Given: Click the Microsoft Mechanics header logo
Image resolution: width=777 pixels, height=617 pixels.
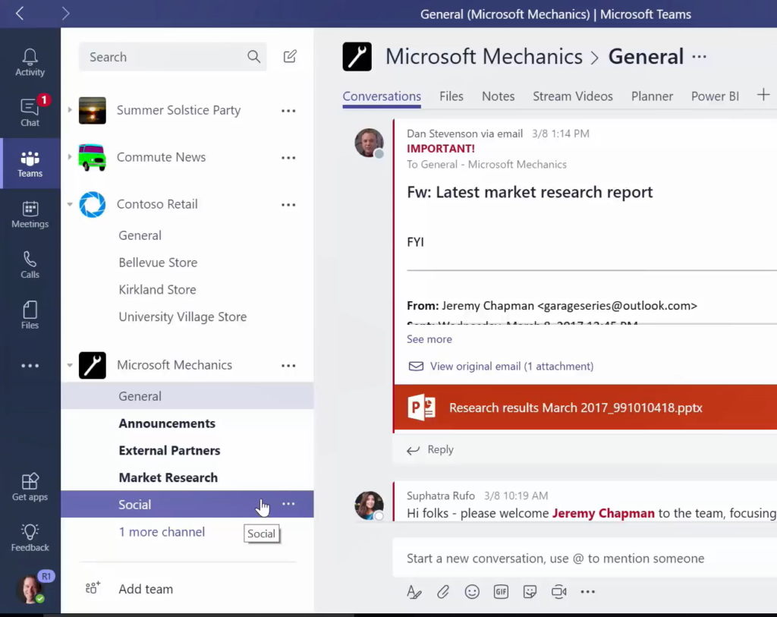Looking at the screenshot, I should pos(357,56).
